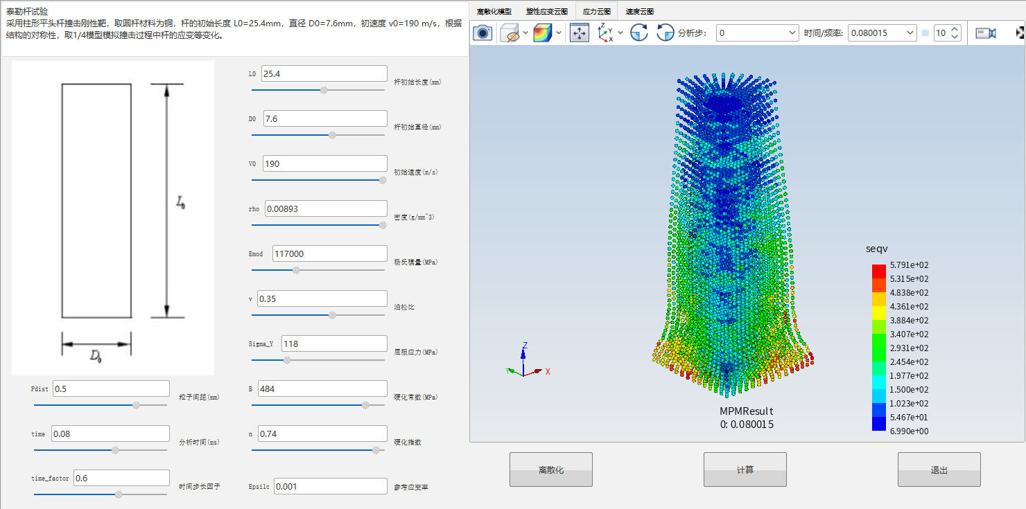1026x509 pixels.
Task: Open the 时间/频率 combo box
Action: coord(882,33)
